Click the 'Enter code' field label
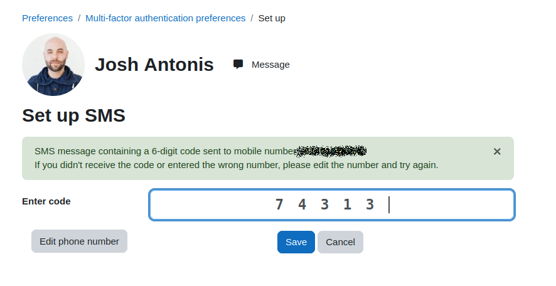This screenshot has width=556, height=286. pos(46,201)
